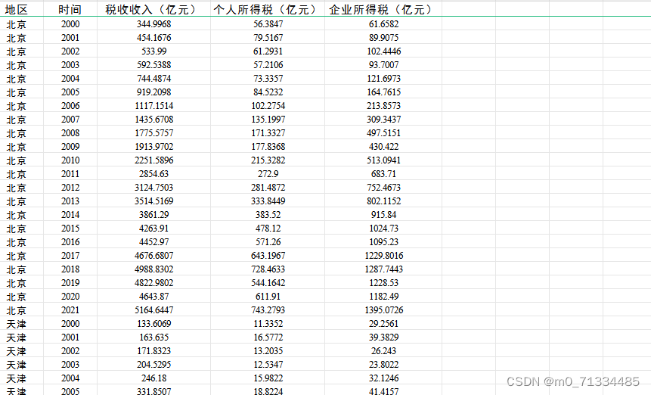The image size is (651, 395).
Task: Click the cell showing 32.1246
Action: click(383, 378)
